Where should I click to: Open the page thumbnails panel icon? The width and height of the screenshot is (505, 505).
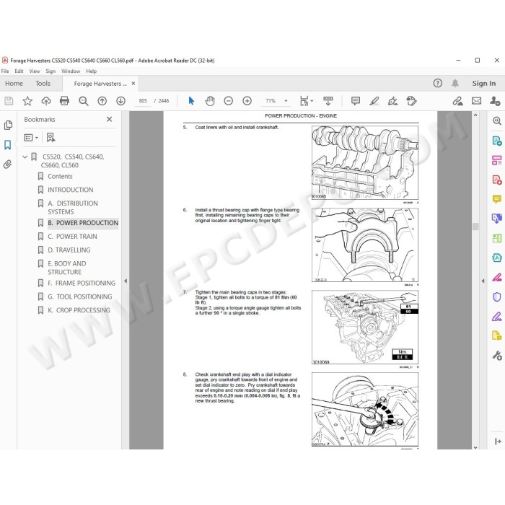(9, 125)
